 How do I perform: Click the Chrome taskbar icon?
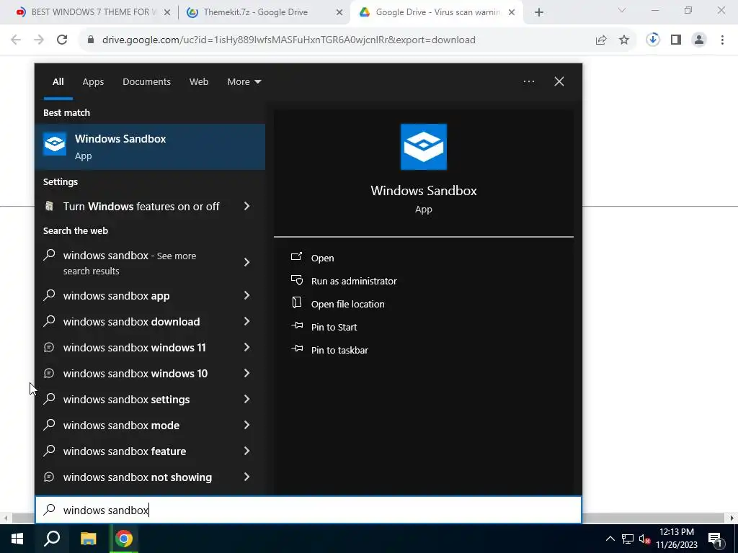tap(124, 539)
